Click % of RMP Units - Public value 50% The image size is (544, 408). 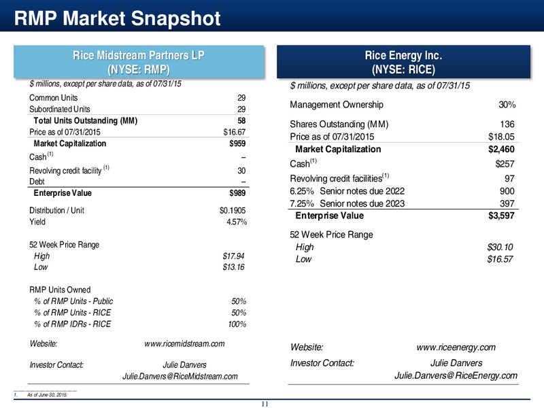pyautogui.click(x=239, y=301)
